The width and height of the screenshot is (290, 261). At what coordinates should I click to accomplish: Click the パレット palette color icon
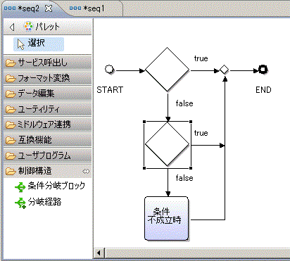(x=28, y=27)
